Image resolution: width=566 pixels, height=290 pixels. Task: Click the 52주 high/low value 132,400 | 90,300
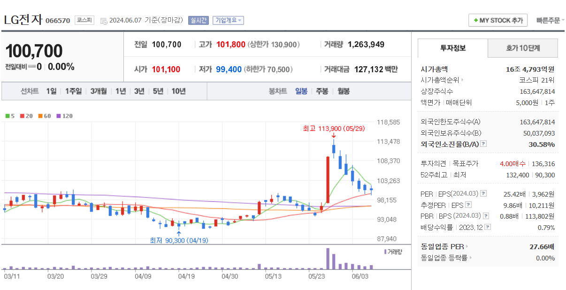[x=531, y=175]
